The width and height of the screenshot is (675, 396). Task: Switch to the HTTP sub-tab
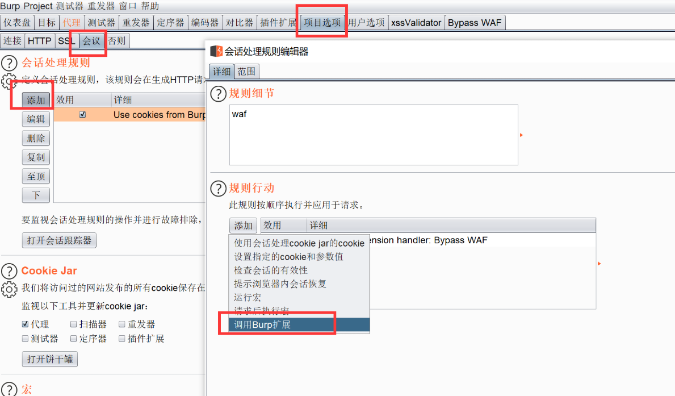click(40, 41)
